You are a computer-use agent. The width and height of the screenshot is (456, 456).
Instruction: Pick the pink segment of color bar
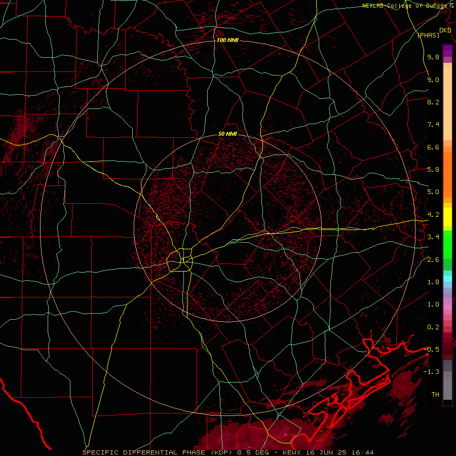447,307
